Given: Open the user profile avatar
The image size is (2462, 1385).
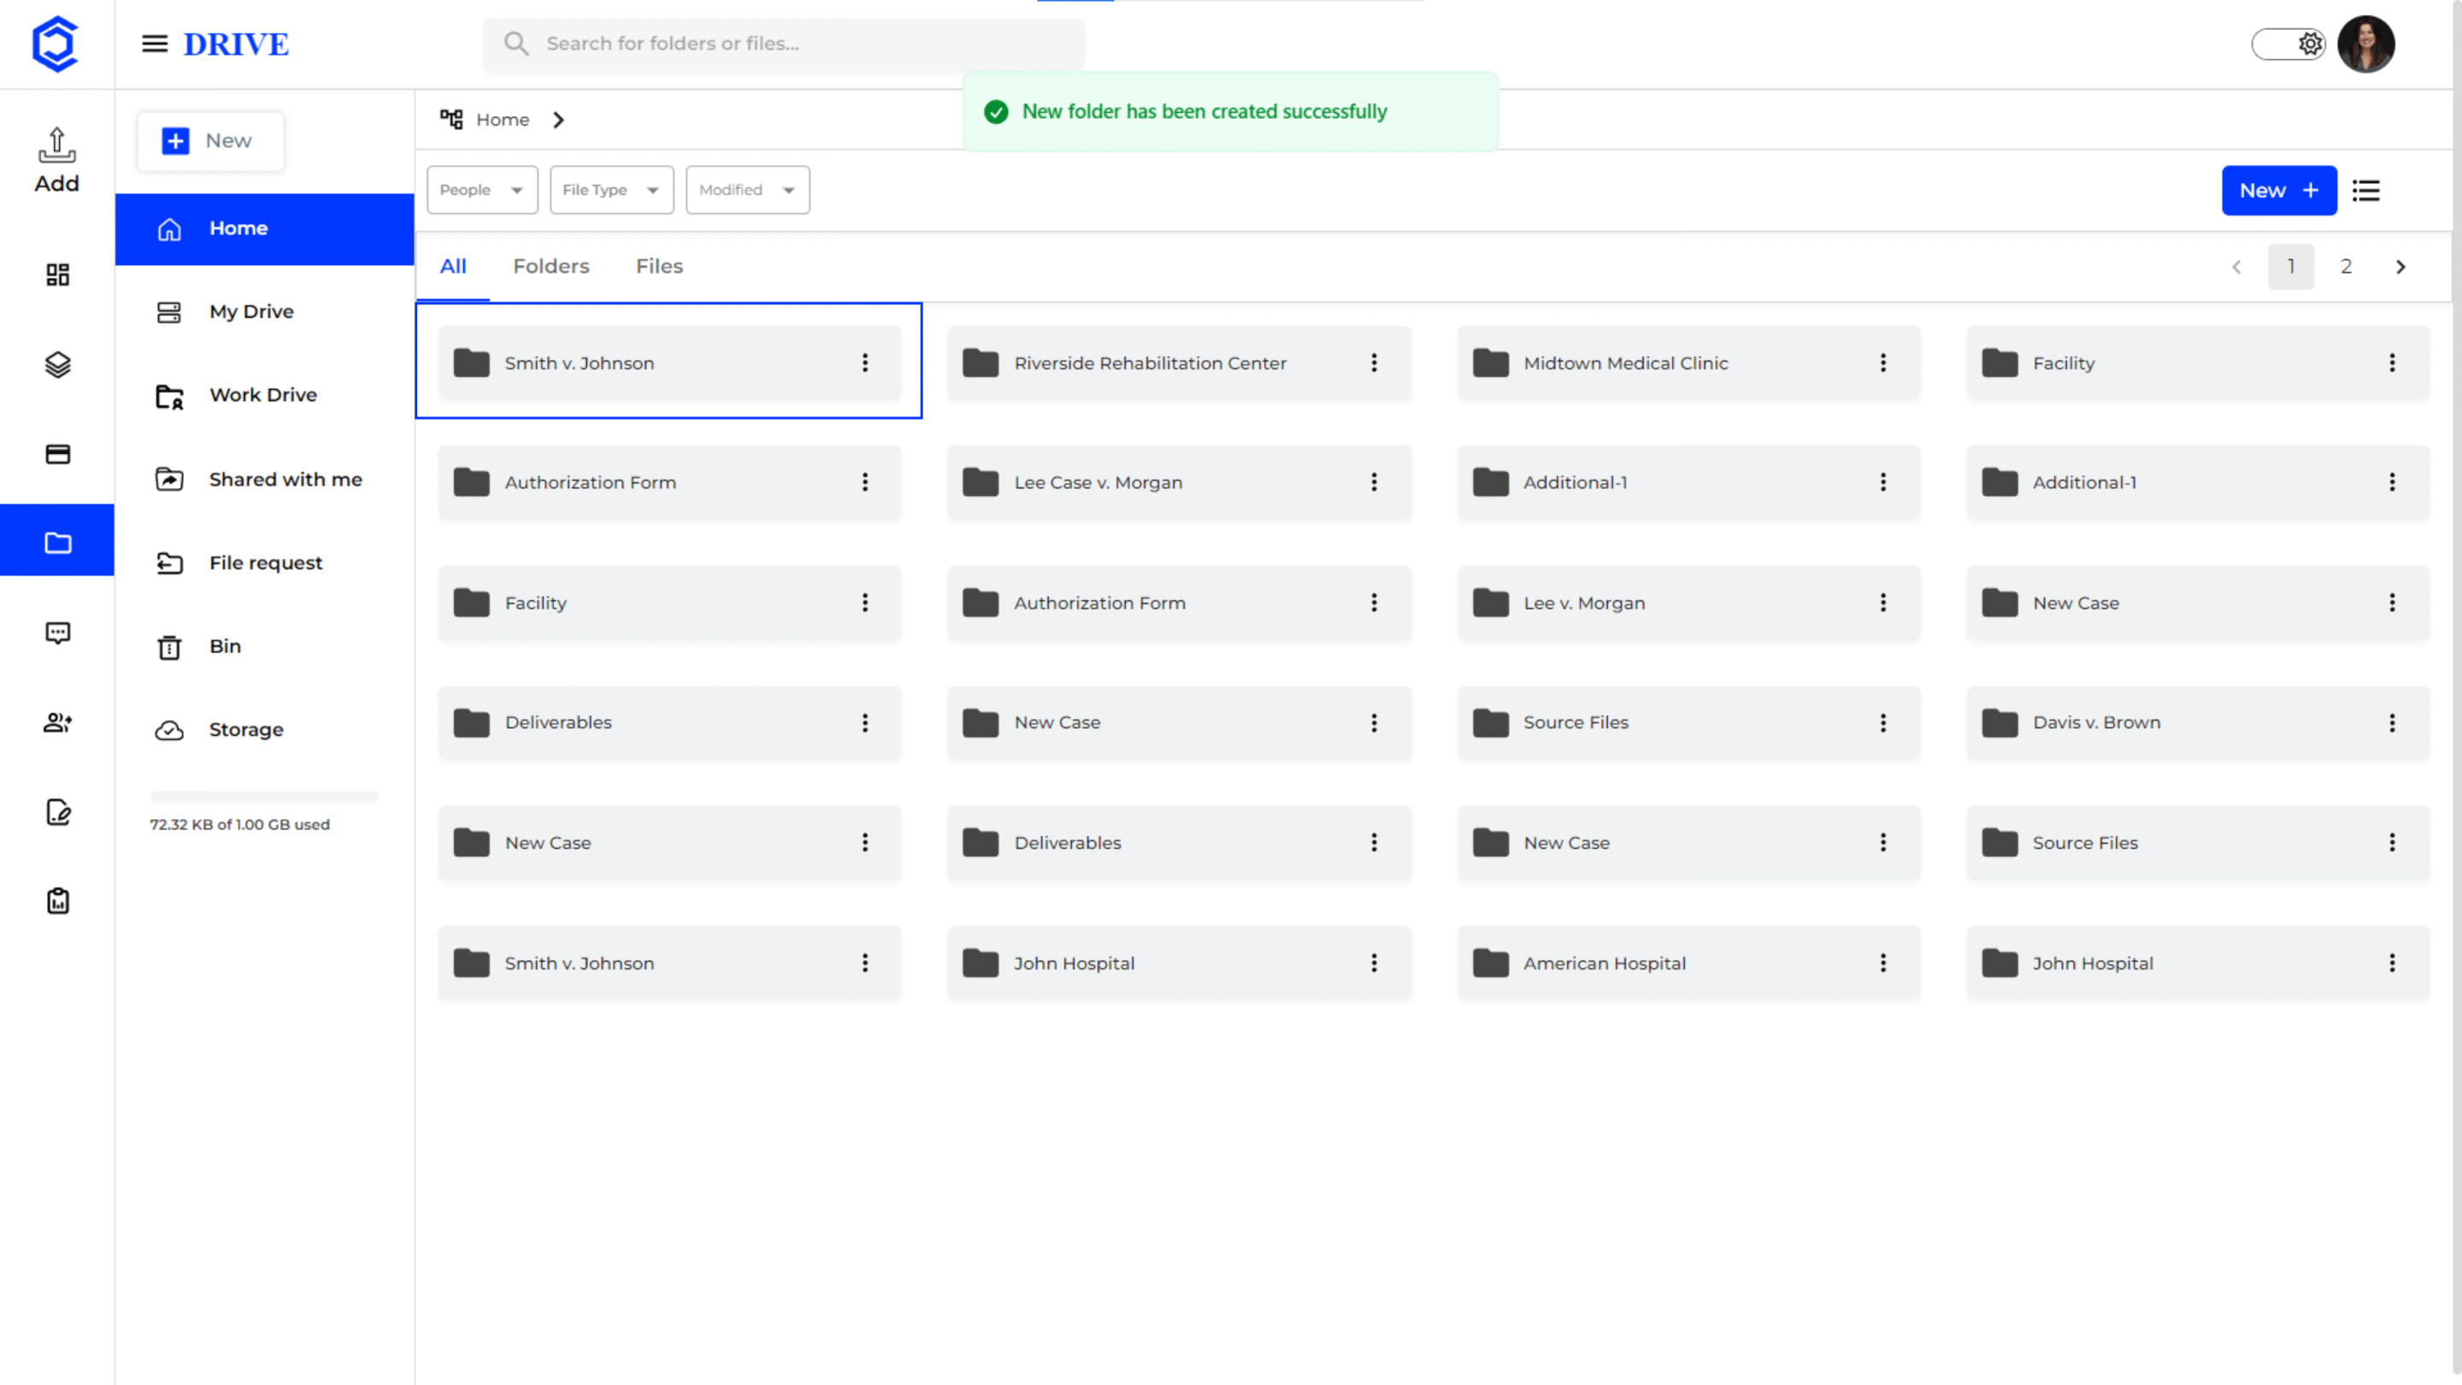Looking at the screenshot, I should (x=2365, y=44).
